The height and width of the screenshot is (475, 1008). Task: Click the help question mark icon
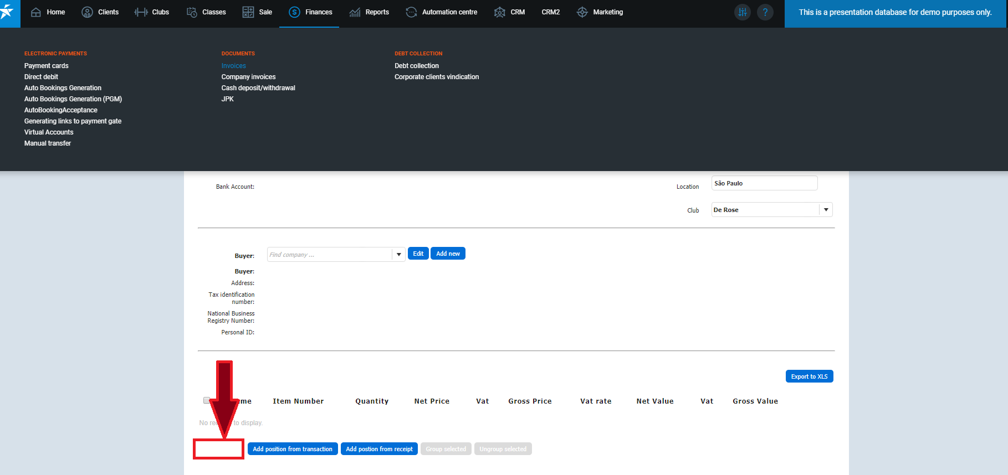click(765, 12)
